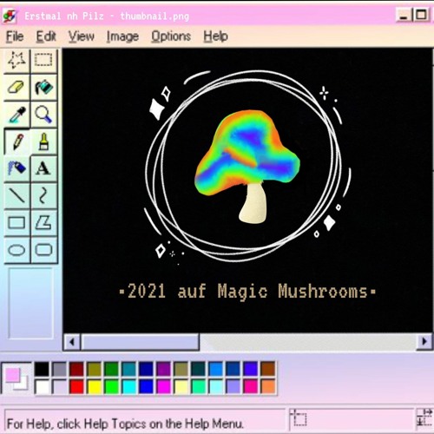Activate the Magnifier tool
This screenshot has width=434, height=434.
click(x=43, y=115)
